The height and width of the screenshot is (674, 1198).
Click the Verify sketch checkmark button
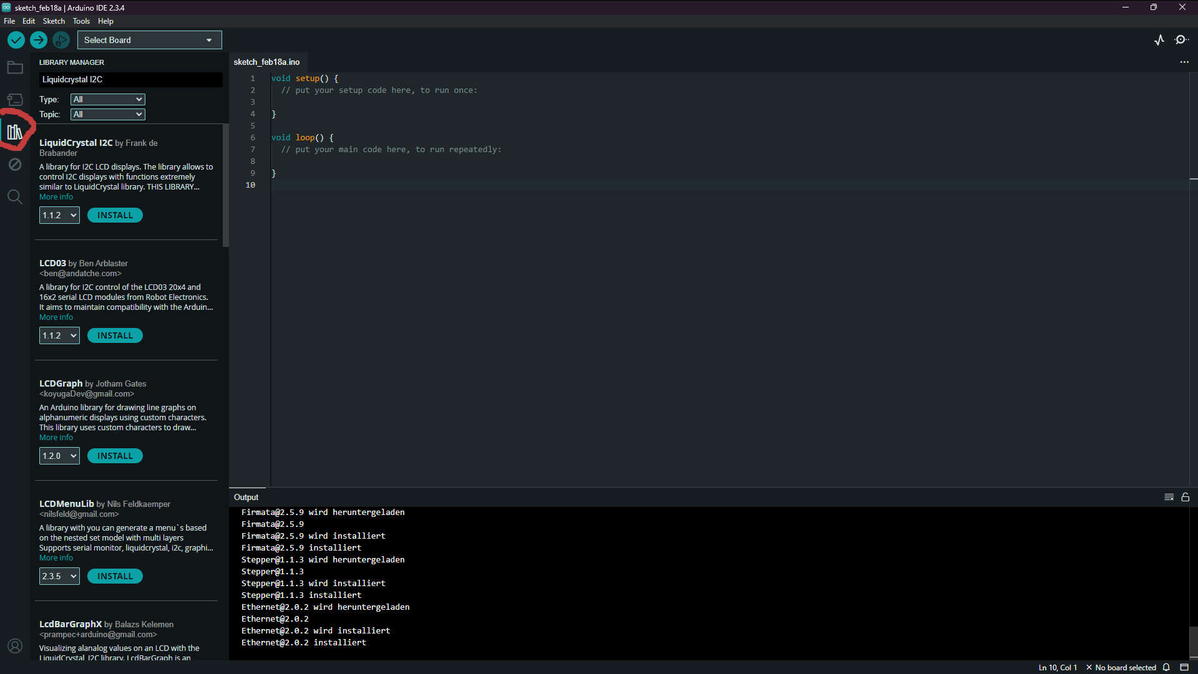[x=16, y=40]
